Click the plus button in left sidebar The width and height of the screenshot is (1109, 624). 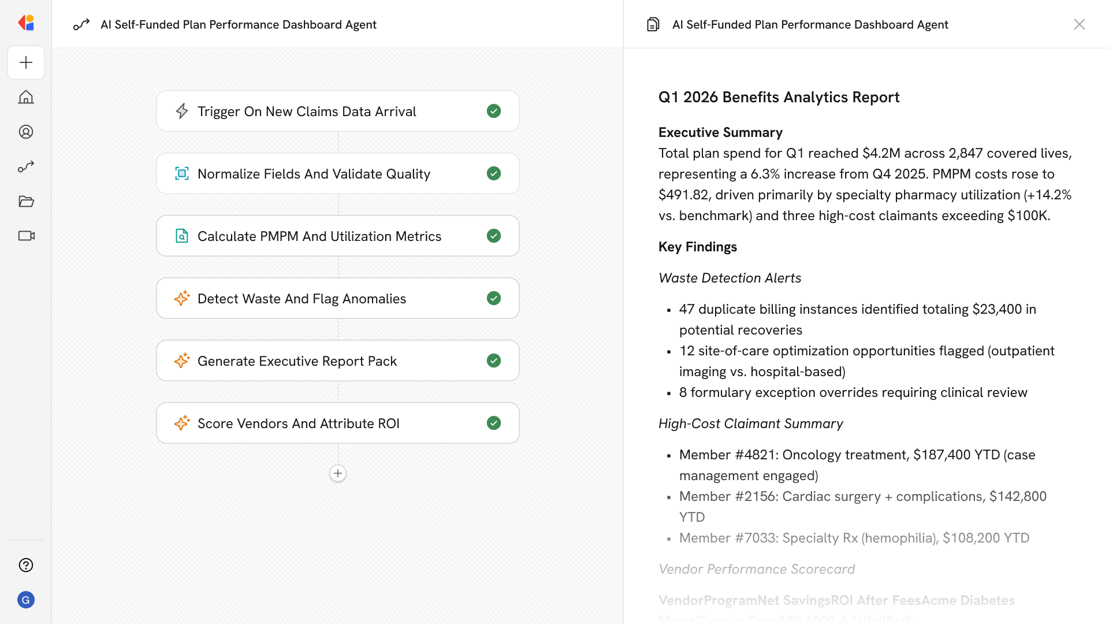[26, 62]
